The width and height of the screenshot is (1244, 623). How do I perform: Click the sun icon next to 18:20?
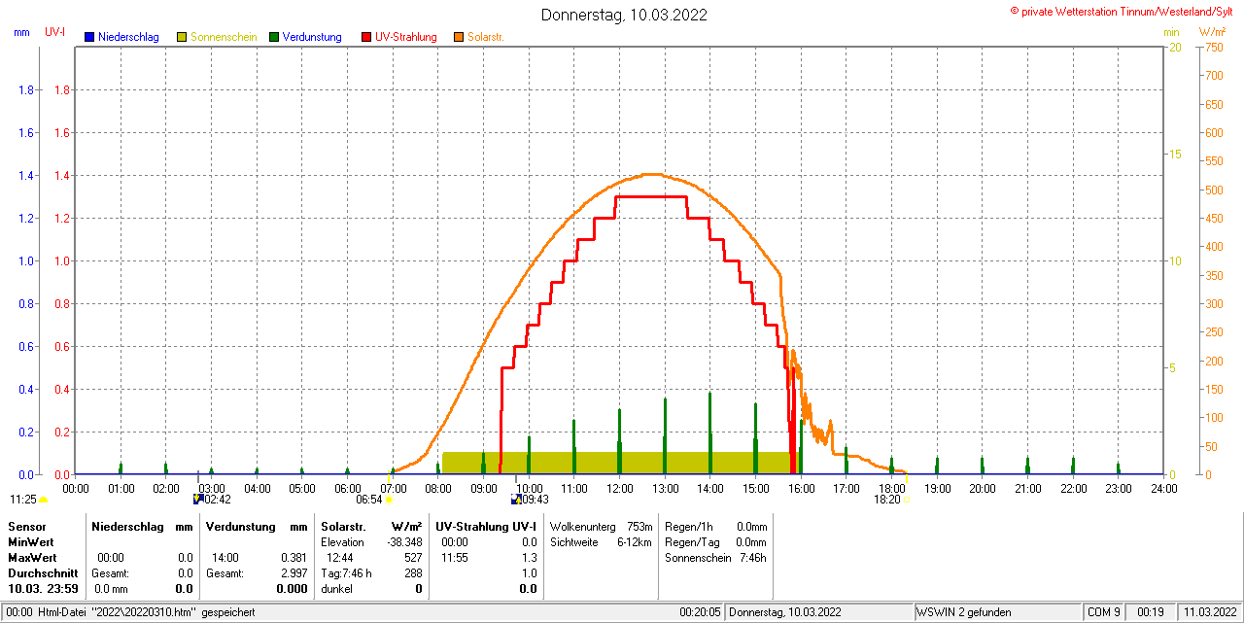pos(906,500)
